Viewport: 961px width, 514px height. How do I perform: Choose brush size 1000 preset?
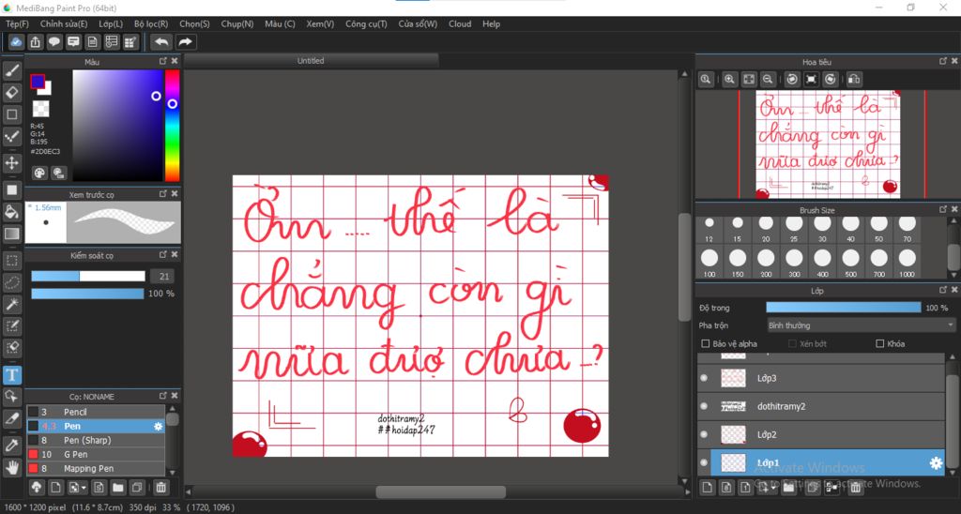pyautogui.click(x=908, y=262)
